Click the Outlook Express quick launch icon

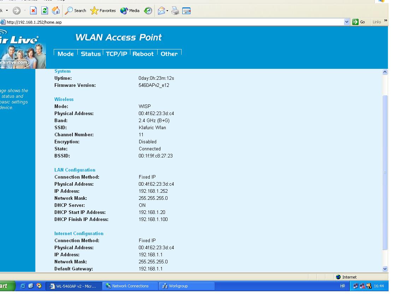coord(31,286)
